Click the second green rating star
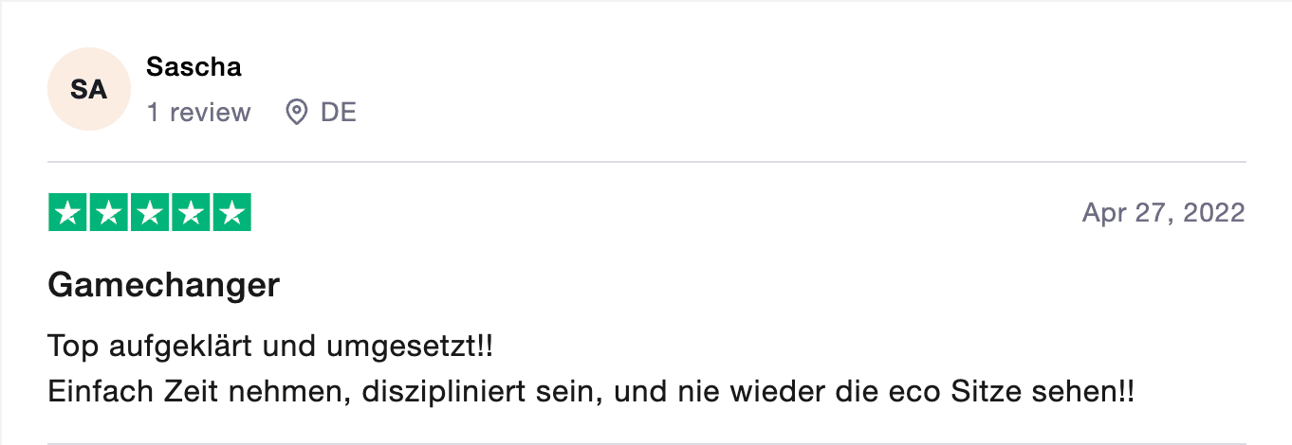This screenshot has width=1292, height=445. (108, 212)
